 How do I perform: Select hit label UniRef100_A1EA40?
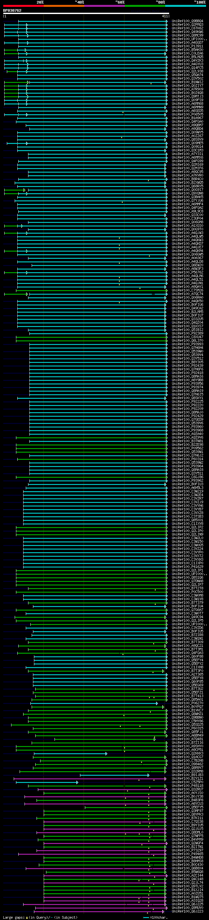click(187, 434)
